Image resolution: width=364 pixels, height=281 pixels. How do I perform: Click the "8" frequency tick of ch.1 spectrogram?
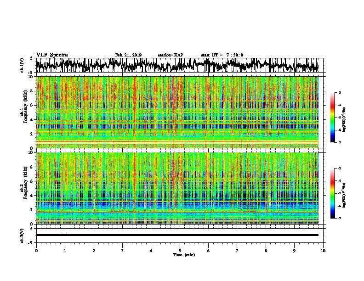pyautogui.click(x=32, y=91)
